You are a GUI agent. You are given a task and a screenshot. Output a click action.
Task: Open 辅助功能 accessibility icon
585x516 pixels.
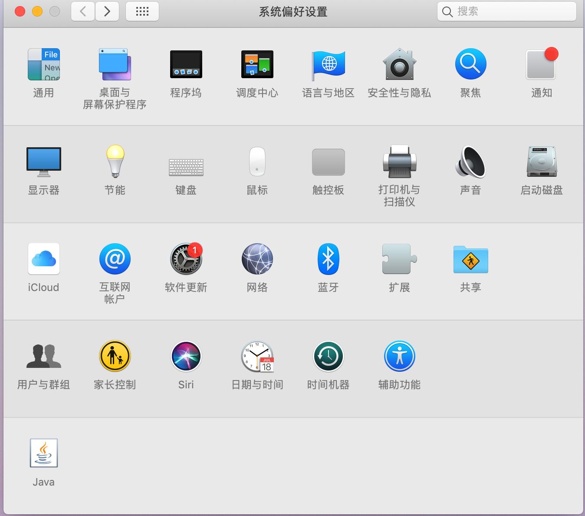(400, 356)
